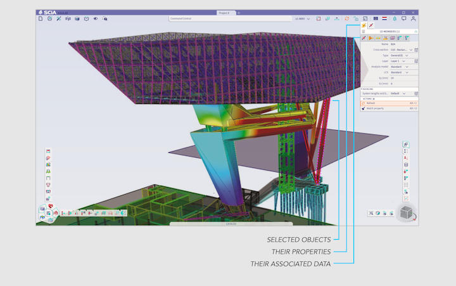Open the notifications bell icon
The image size is (456, 286).
[x=395, y=19]
